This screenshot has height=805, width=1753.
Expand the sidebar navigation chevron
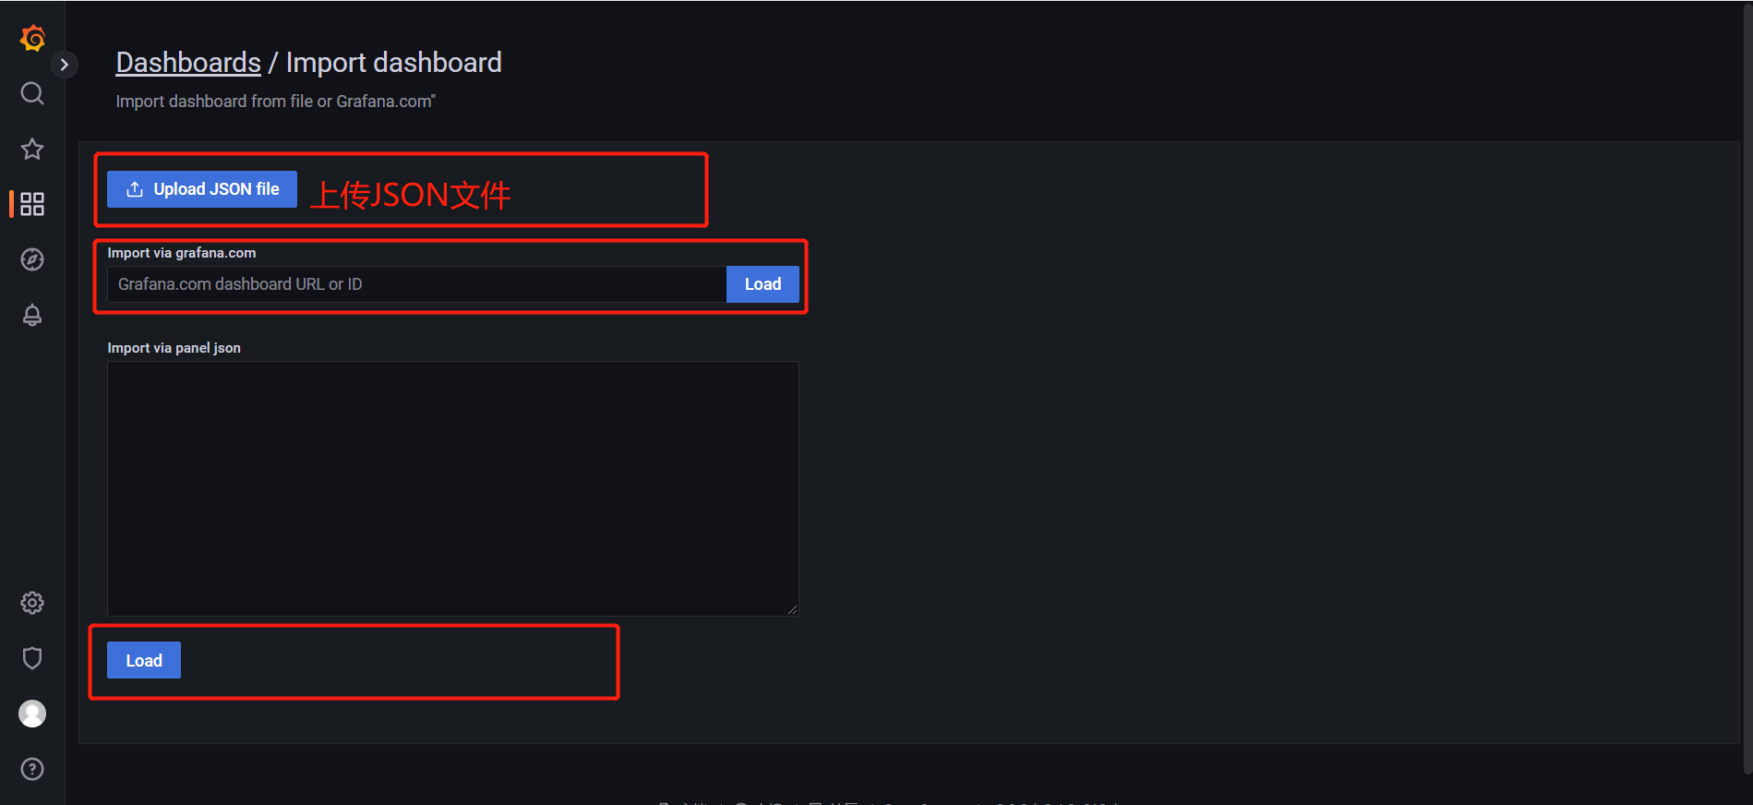[x=65, y=65]
